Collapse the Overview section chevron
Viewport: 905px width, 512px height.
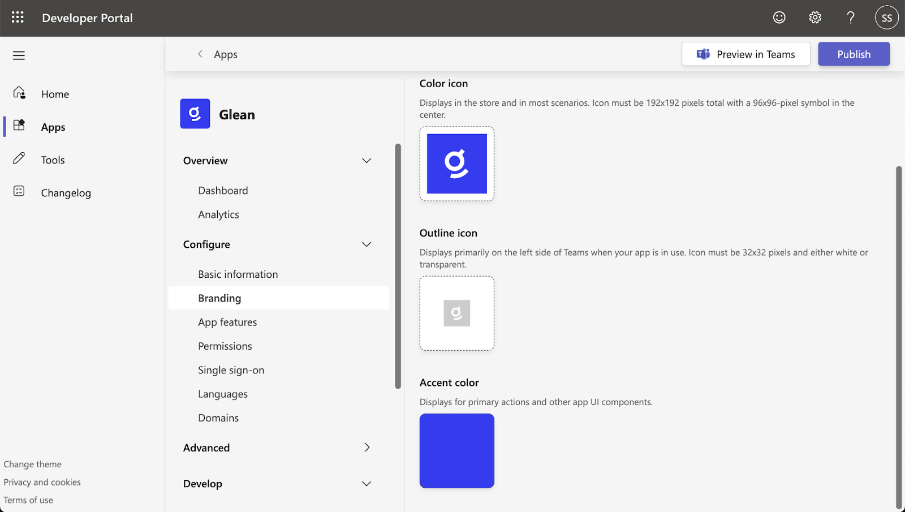[367, 161]
